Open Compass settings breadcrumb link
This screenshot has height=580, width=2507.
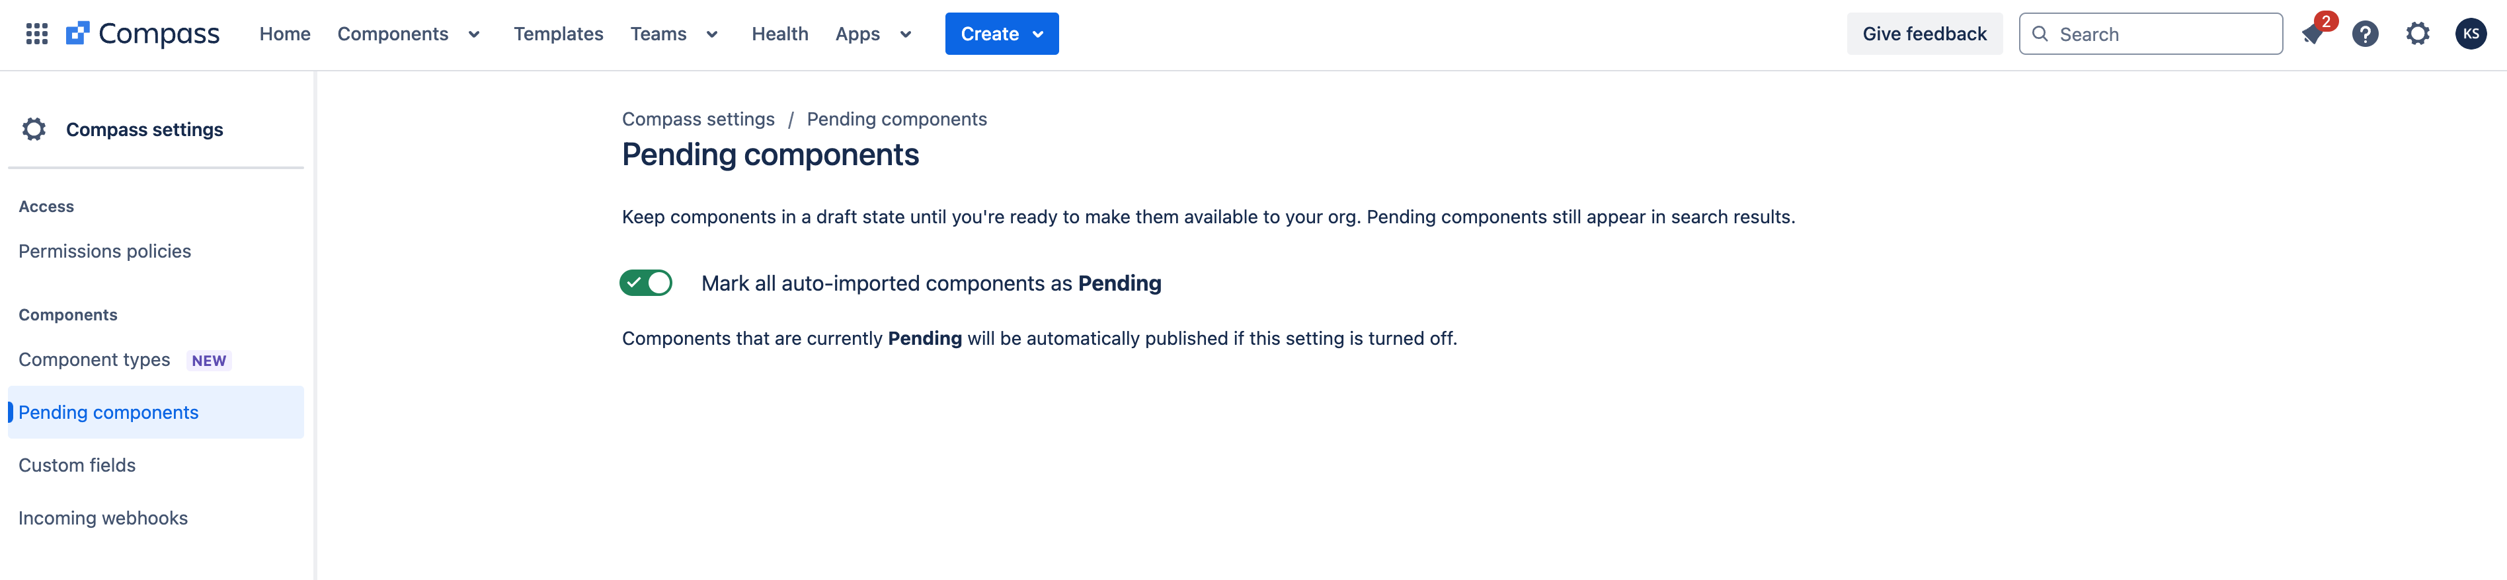pos(697,118)
